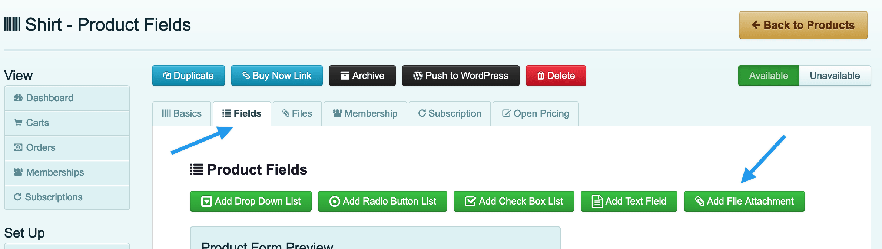Click the shopping cart icon in sidebar

18,122
